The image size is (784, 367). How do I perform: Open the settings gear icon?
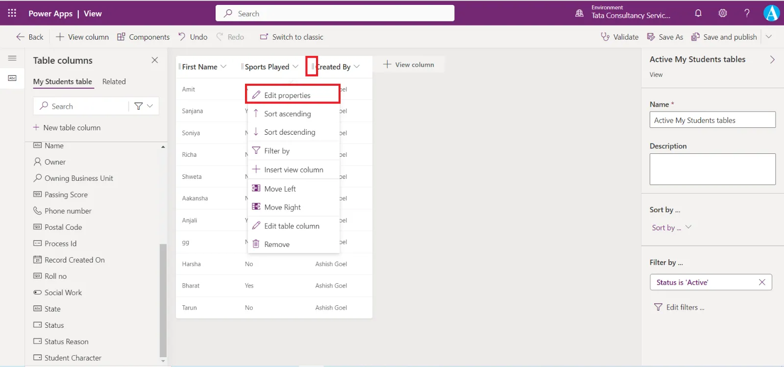click(x=723, y=13)
